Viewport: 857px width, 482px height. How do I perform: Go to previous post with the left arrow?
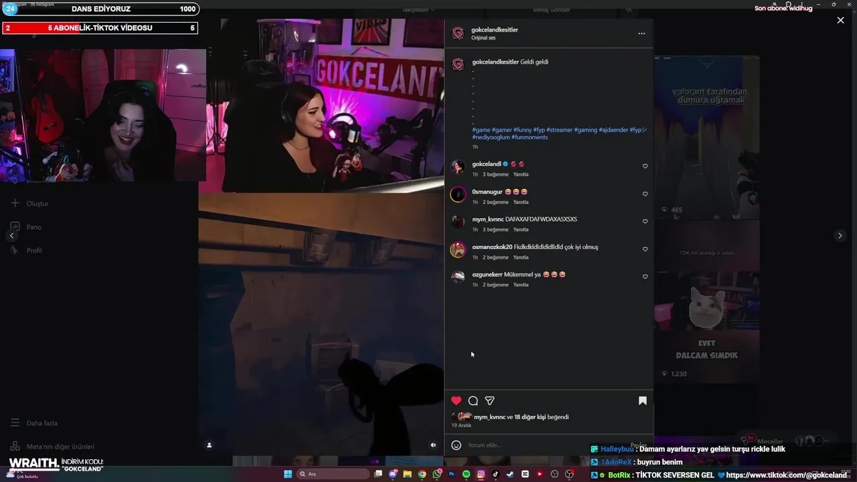click(11, 236)
